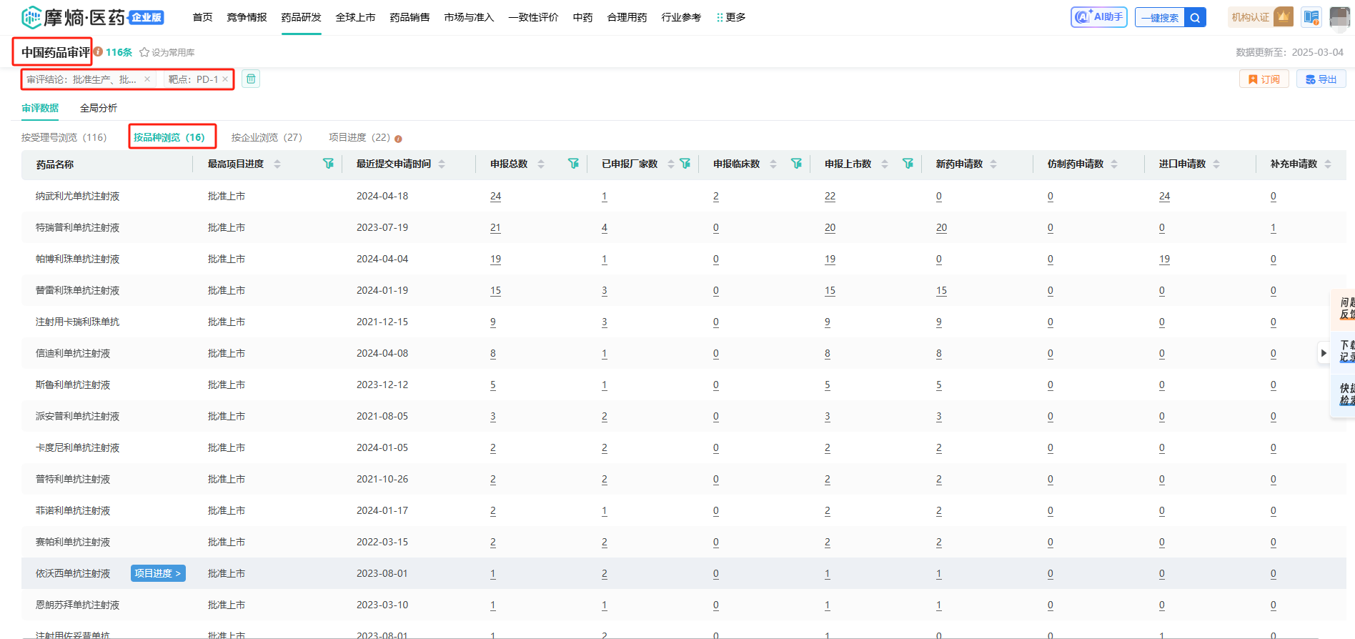Click the blue magnifier search icon
This screenshot has height=639, width=1355.
pyautogui.click(x=1195, y=18)
